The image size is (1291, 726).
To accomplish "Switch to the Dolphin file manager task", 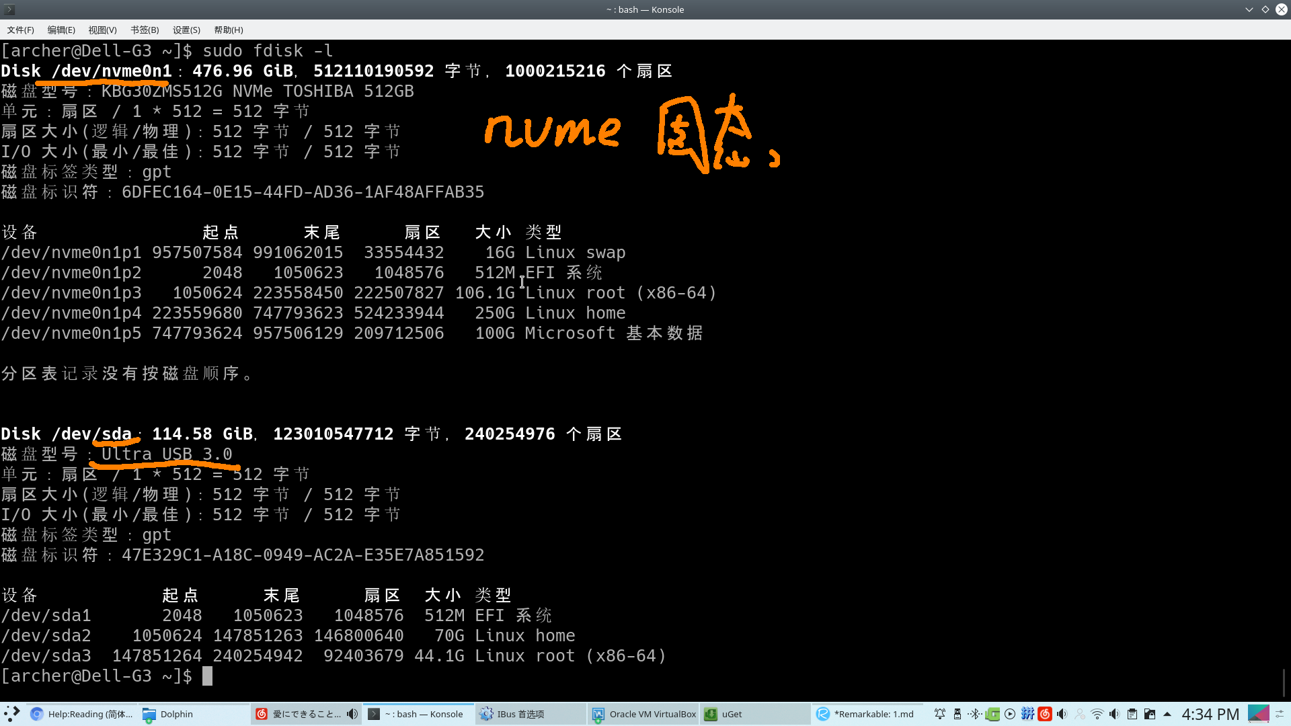I will pos(194,714).
